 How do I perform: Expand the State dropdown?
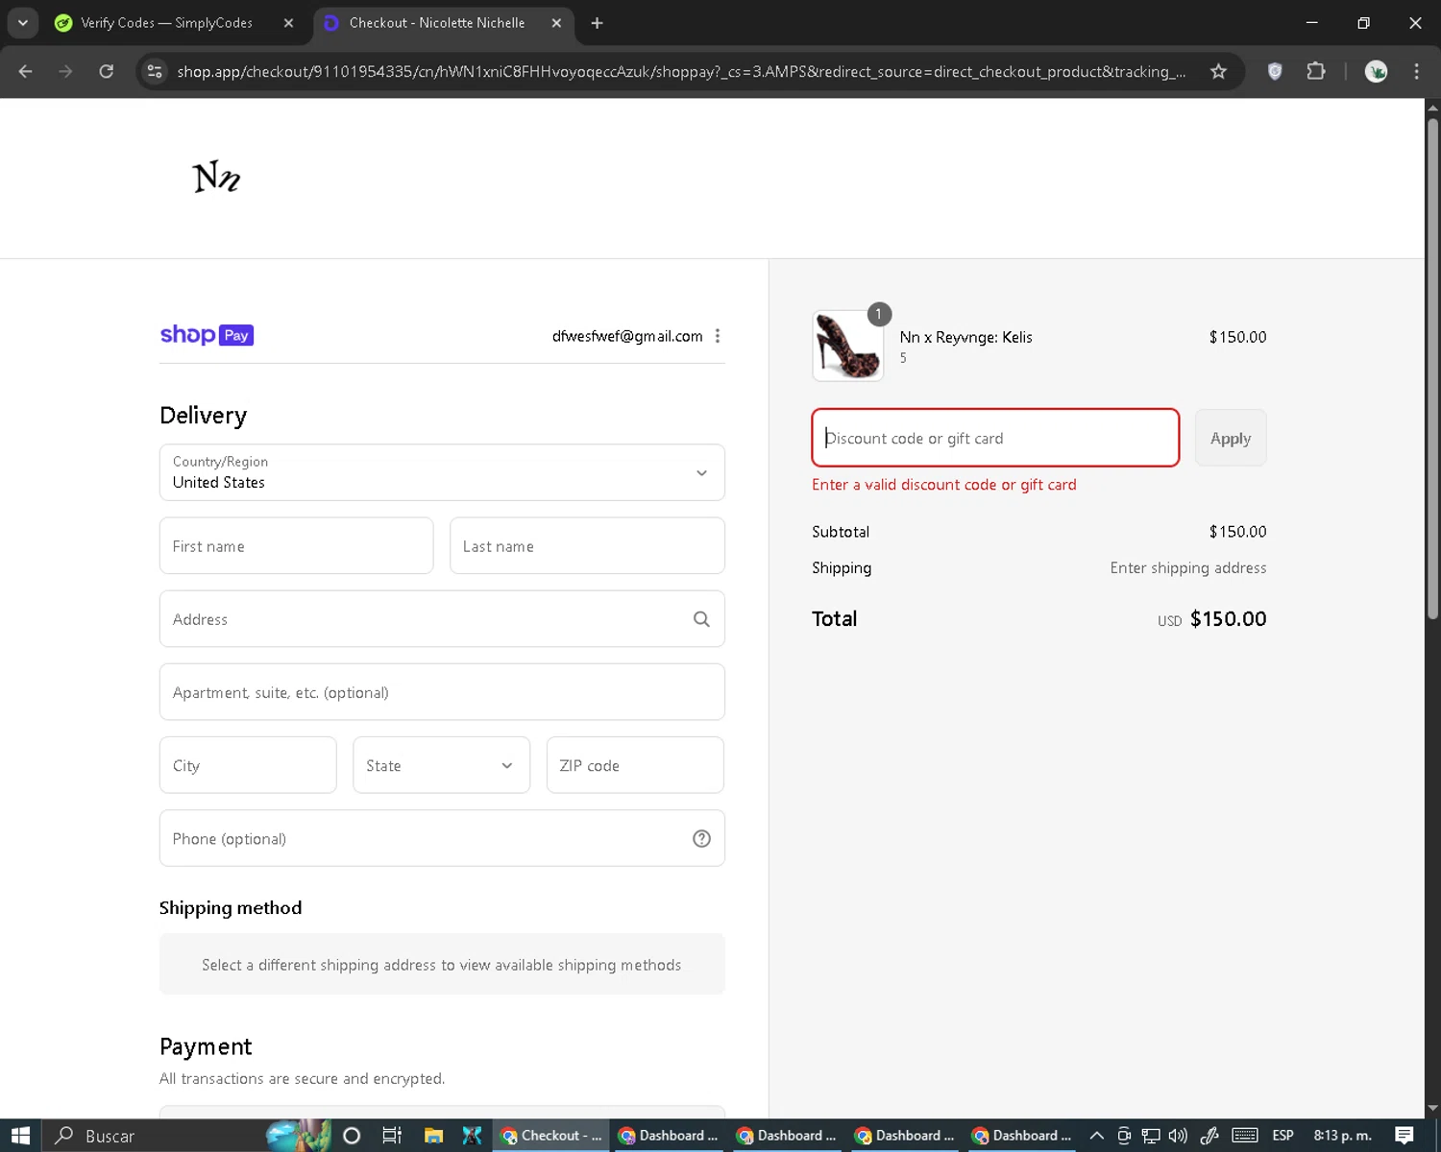[441, 765]
